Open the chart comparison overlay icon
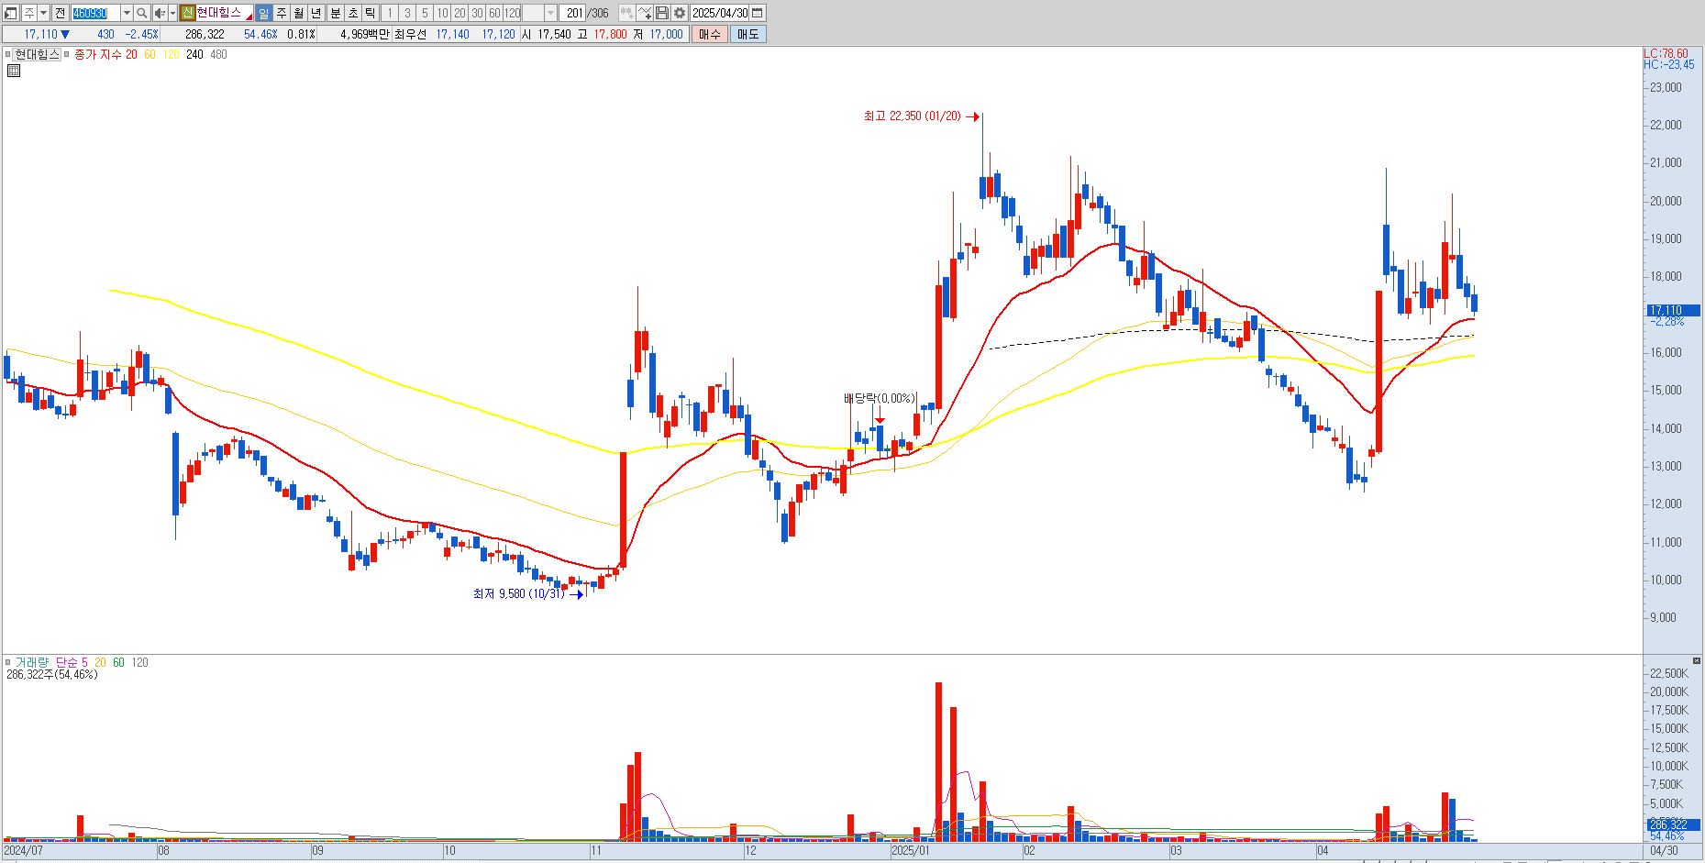 click(626, 13)
